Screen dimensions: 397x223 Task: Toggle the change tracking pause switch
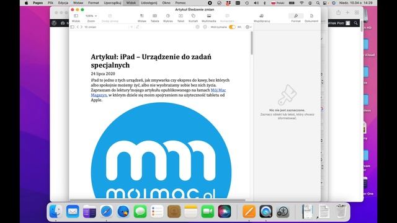point(232,27)
